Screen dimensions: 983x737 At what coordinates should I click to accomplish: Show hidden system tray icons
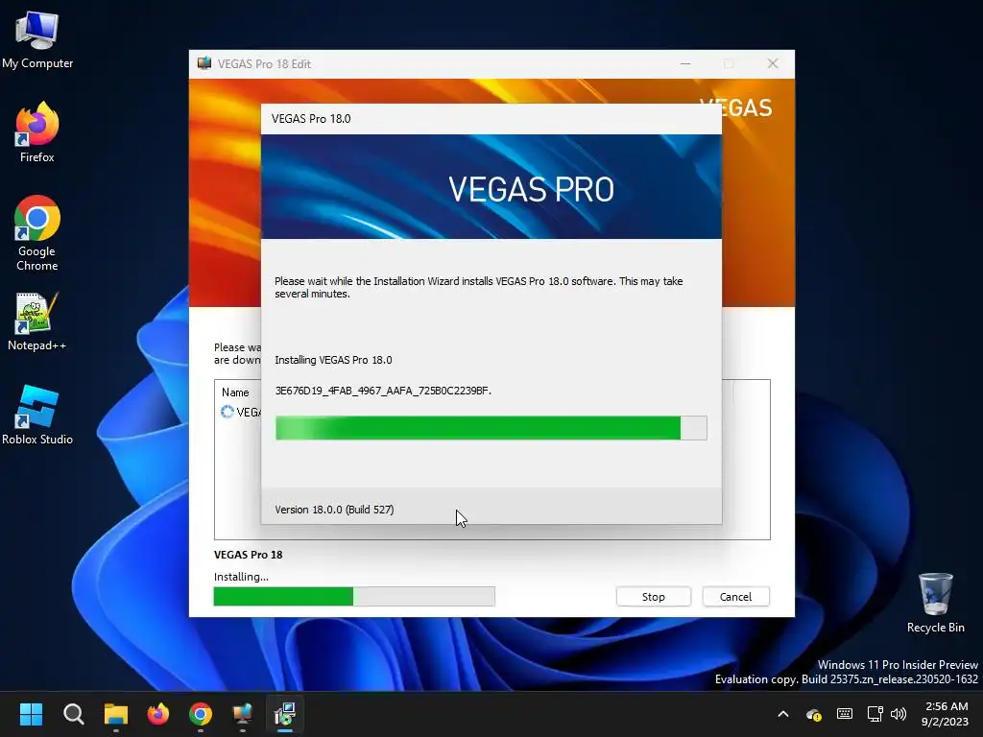[783, 714]
